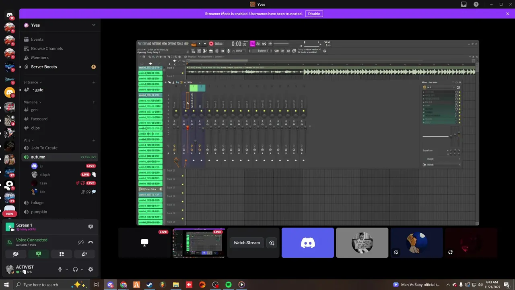Open Server Boosts
The width and height of the screenshot is (515, 290).
60,67
